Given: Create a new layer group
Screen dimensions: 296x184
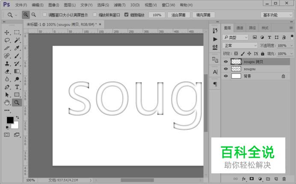Looking at the screenshot, I should point(268,179).
